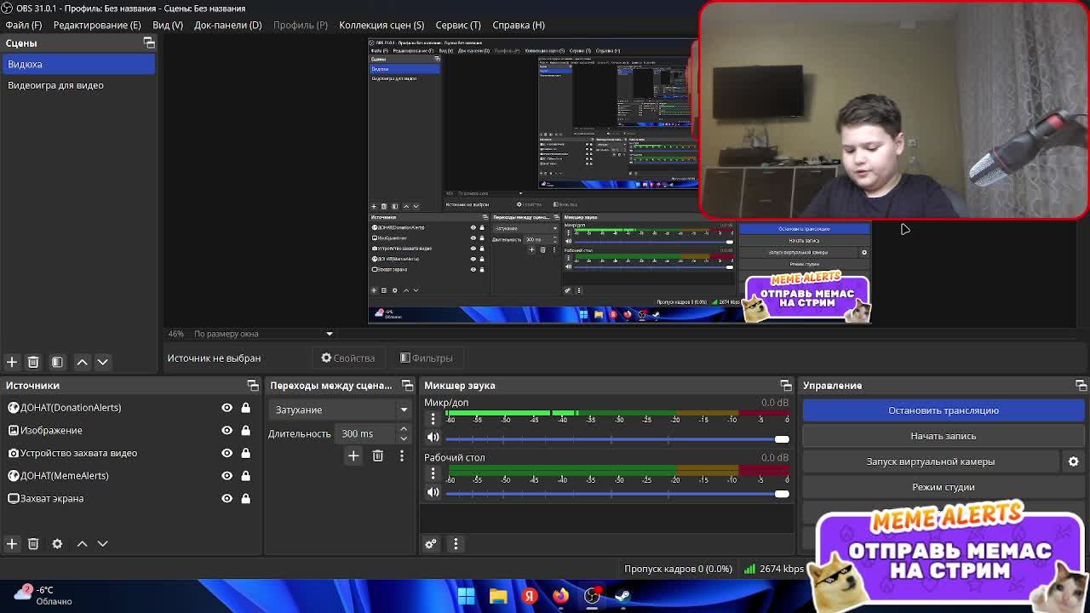Mute the Рабочий стол speaker icon
This screenshot has width=1090, height=613.
pos(433,492)
